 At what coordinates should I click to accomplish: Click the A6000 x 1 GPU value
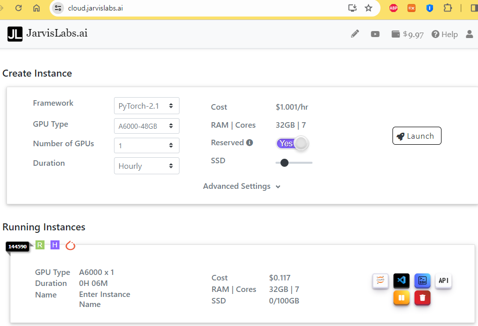[96, 272]
